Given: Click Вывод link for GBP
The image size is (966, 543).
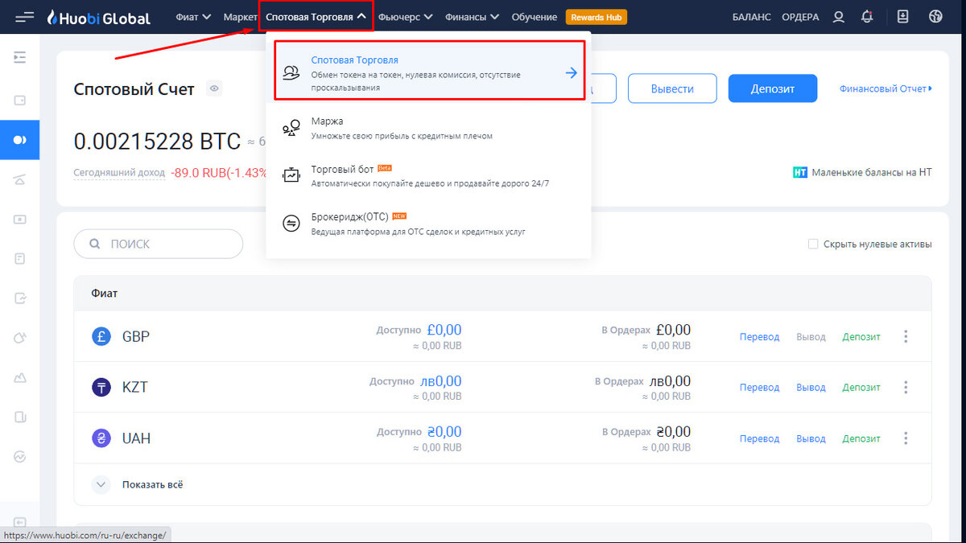Looking at the screenshot, I should 811,336.
